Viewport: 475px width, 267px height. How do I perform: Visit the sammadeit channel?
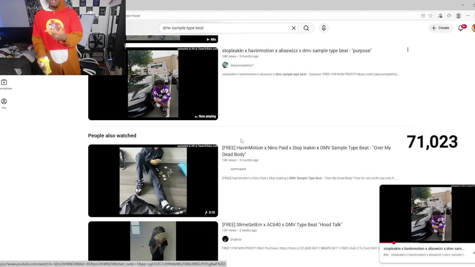point(238,169)
